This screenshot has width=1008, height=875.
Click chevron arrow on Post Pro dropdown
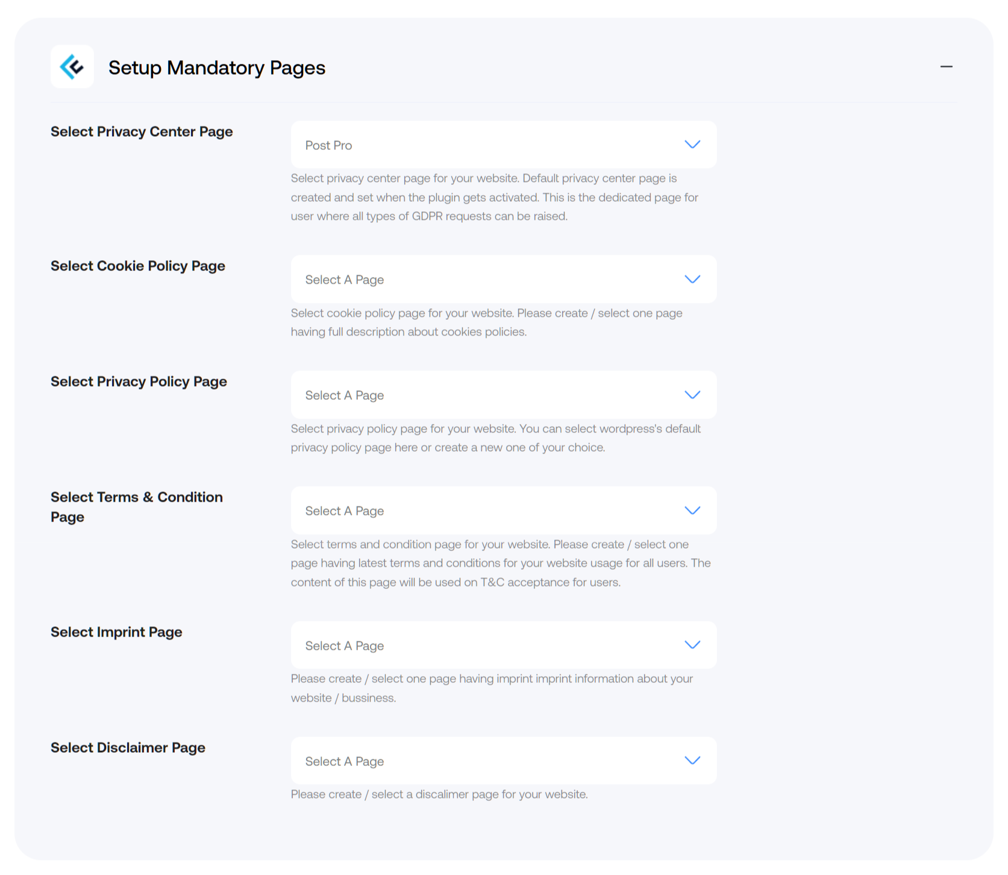(692, 145)
